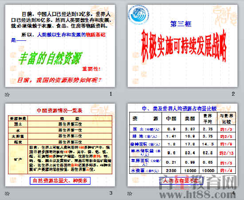Click the 矿产 row label in resource table
The image size is (244, 200).
[x=18, y=159]
